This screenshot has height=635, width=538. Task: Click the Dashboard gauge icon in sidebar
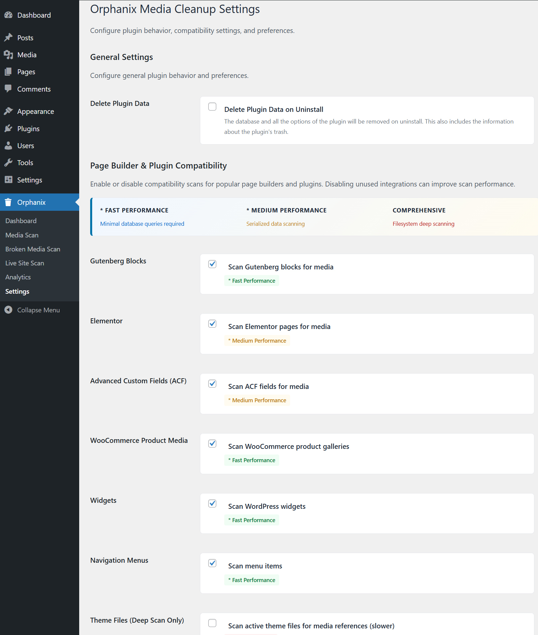point(8,15)
